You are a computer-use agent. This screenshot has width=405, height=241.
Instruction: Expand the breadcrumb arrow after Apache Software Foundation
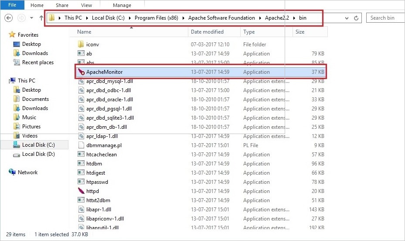click(x=260, y=18)
